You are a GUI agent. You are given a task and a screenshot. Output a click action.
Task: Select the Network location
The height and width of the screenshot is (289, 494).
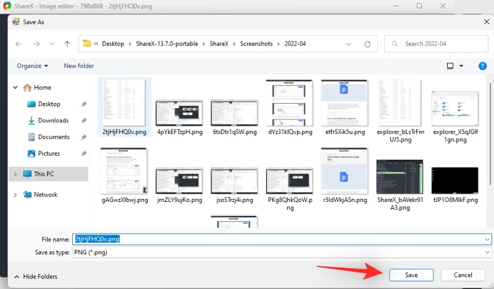[45, 195]
